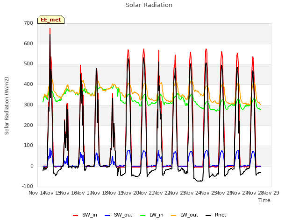Image resolution: width=299 pixels, height=224 pixels.
Task: Toggle the LW_in legend entry
Action: coord(152,215)
